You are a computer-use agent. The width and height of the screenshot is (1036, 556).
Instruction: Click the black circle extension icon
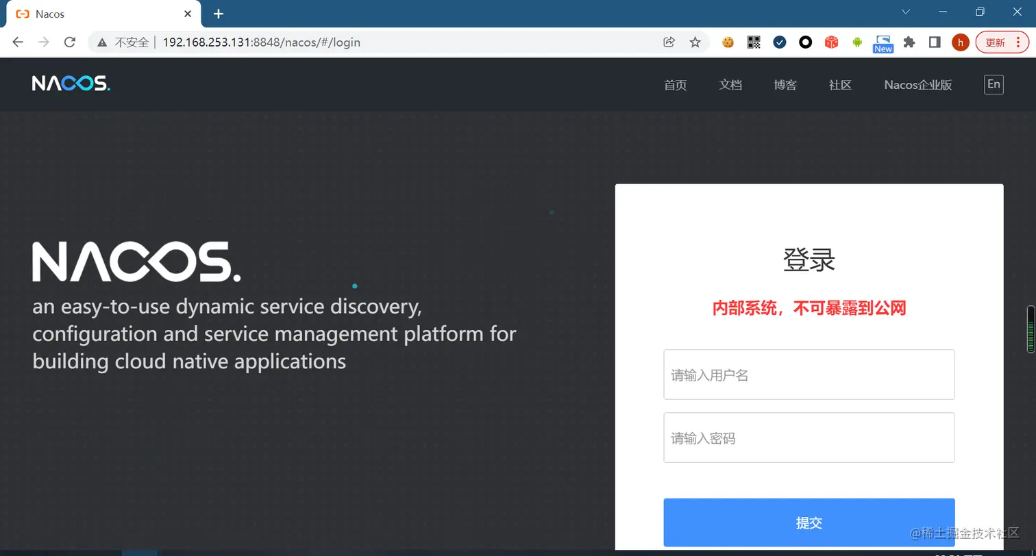pyautogui.click(x=806, y=42)
